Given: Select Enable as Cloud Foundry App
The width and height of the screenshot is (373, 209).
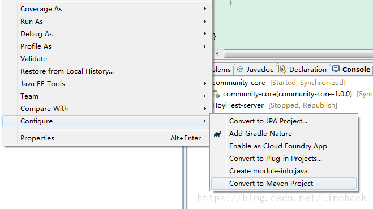Looking at the screenshot, I should [x=284, y=146].
